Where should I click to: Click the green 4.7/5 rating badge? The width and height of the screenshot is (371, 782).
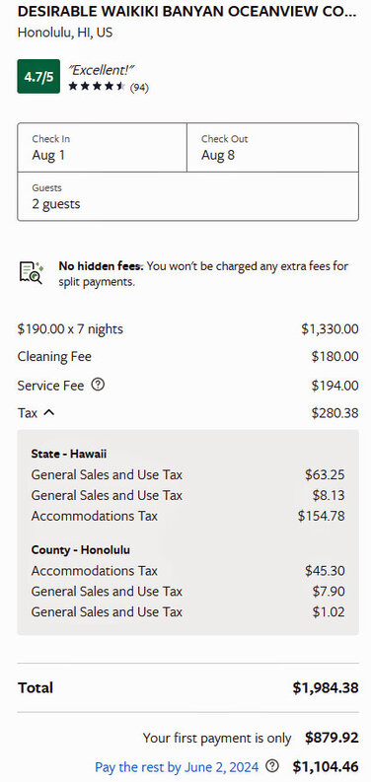(38, 76)
